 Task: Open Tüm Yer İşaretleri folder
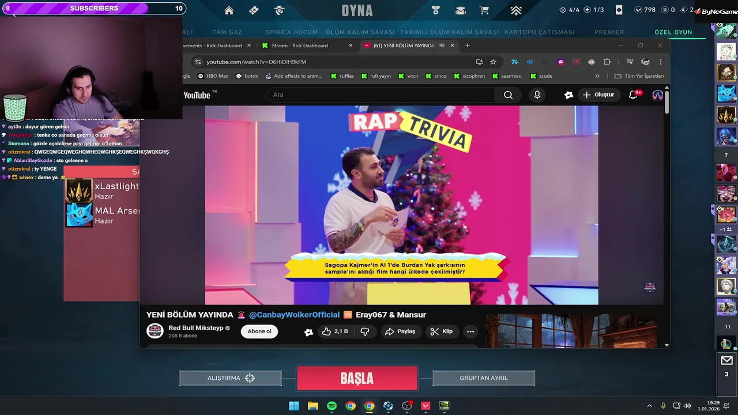(x=639, y=76)
